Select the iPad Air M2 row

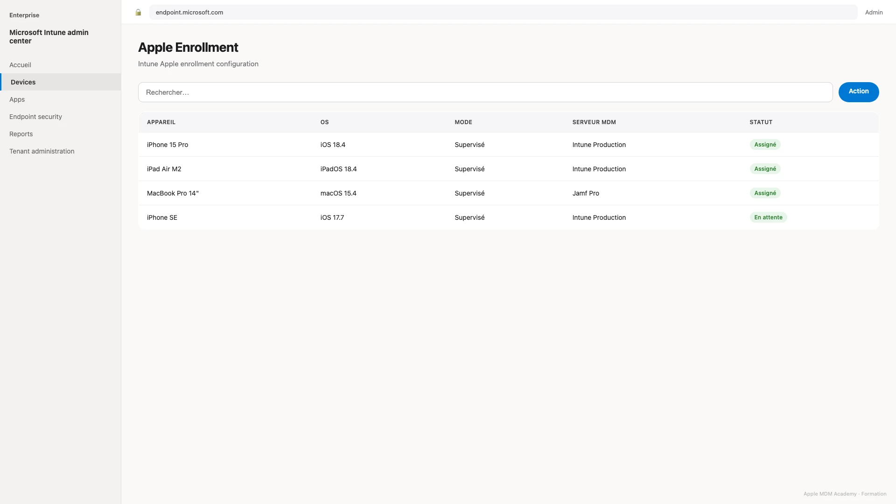pyautogui.click(x=508, y=169)
